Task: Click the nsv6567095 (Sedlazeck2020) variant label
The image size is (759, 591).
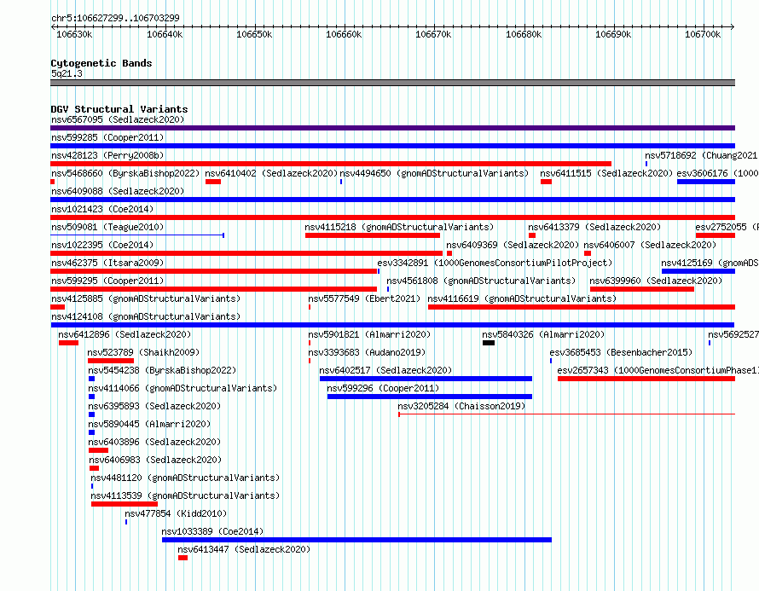Action: [x=118, y=119]
